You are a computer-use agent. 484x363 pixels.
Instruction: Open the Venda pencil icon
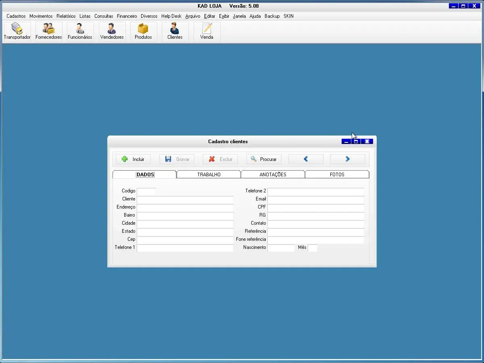coord(207,31)
